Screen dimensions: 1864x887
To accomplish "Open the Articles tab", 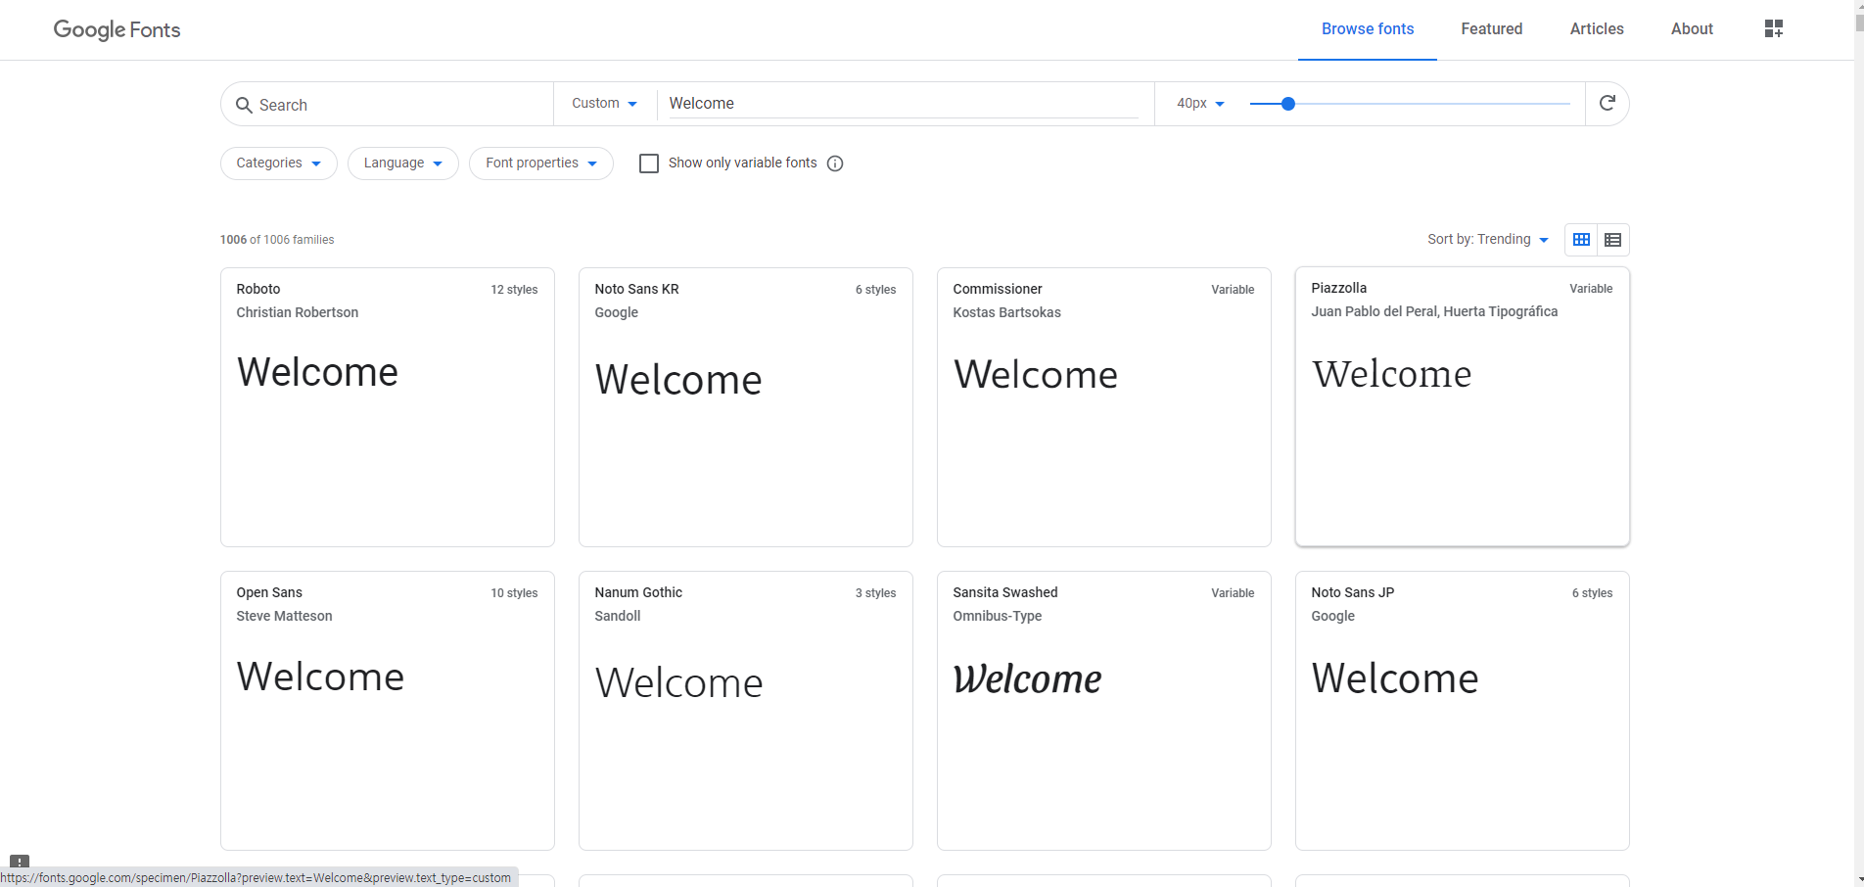I will pyautogui.click(x=1597, y=29).
